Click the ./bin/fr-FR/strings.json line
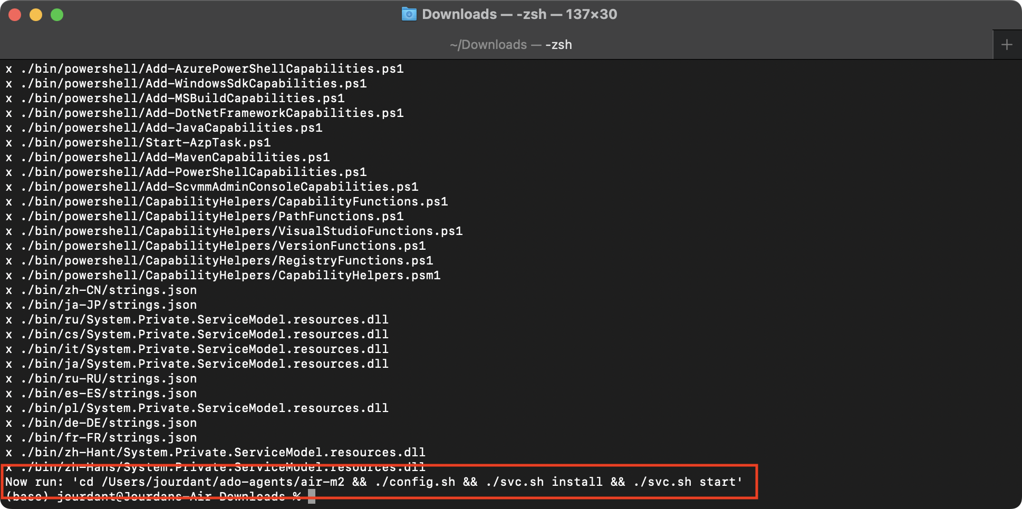1022x509 pixels. (109, 438)
